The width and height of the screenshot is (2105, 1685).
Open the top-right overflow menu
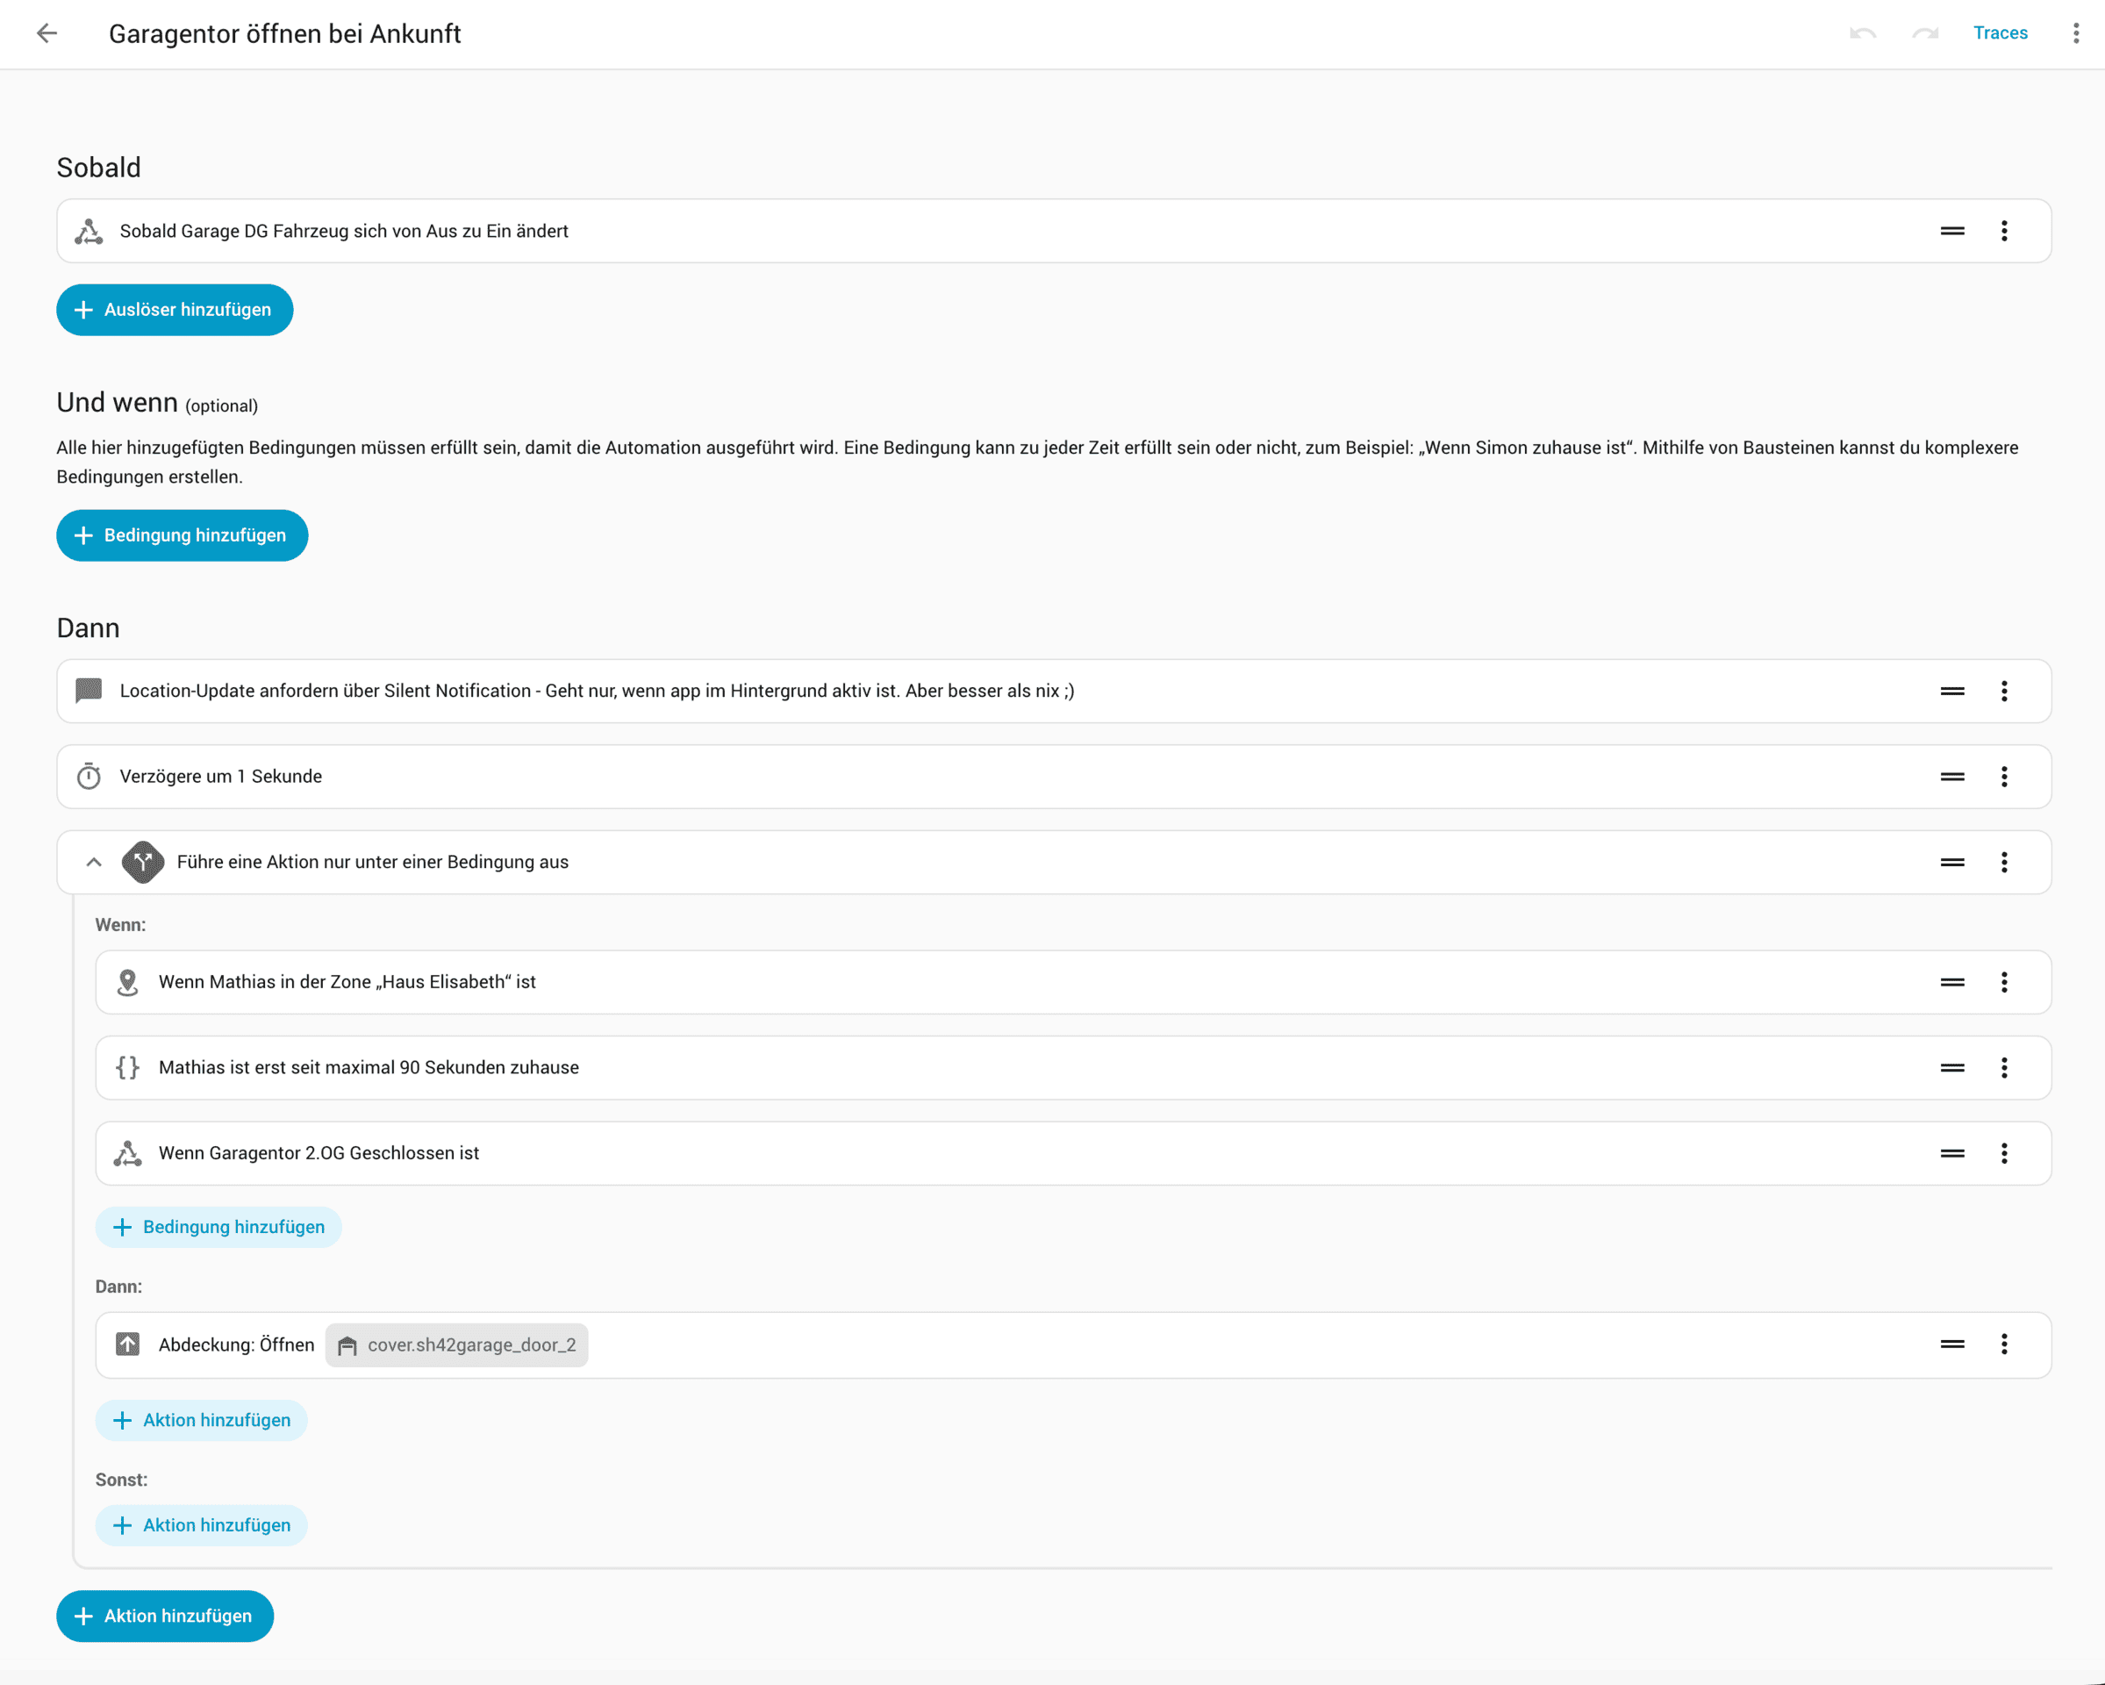pos(2076,33)
